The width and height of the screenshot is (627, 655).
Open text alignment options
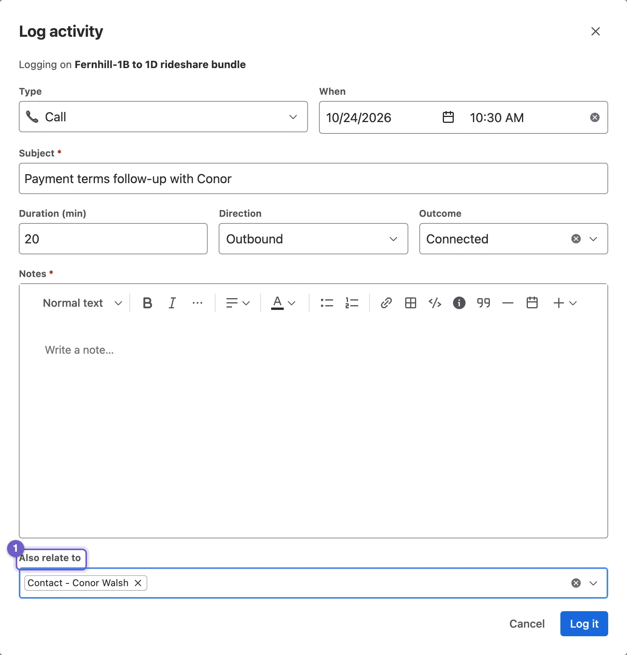pos(238,303)
